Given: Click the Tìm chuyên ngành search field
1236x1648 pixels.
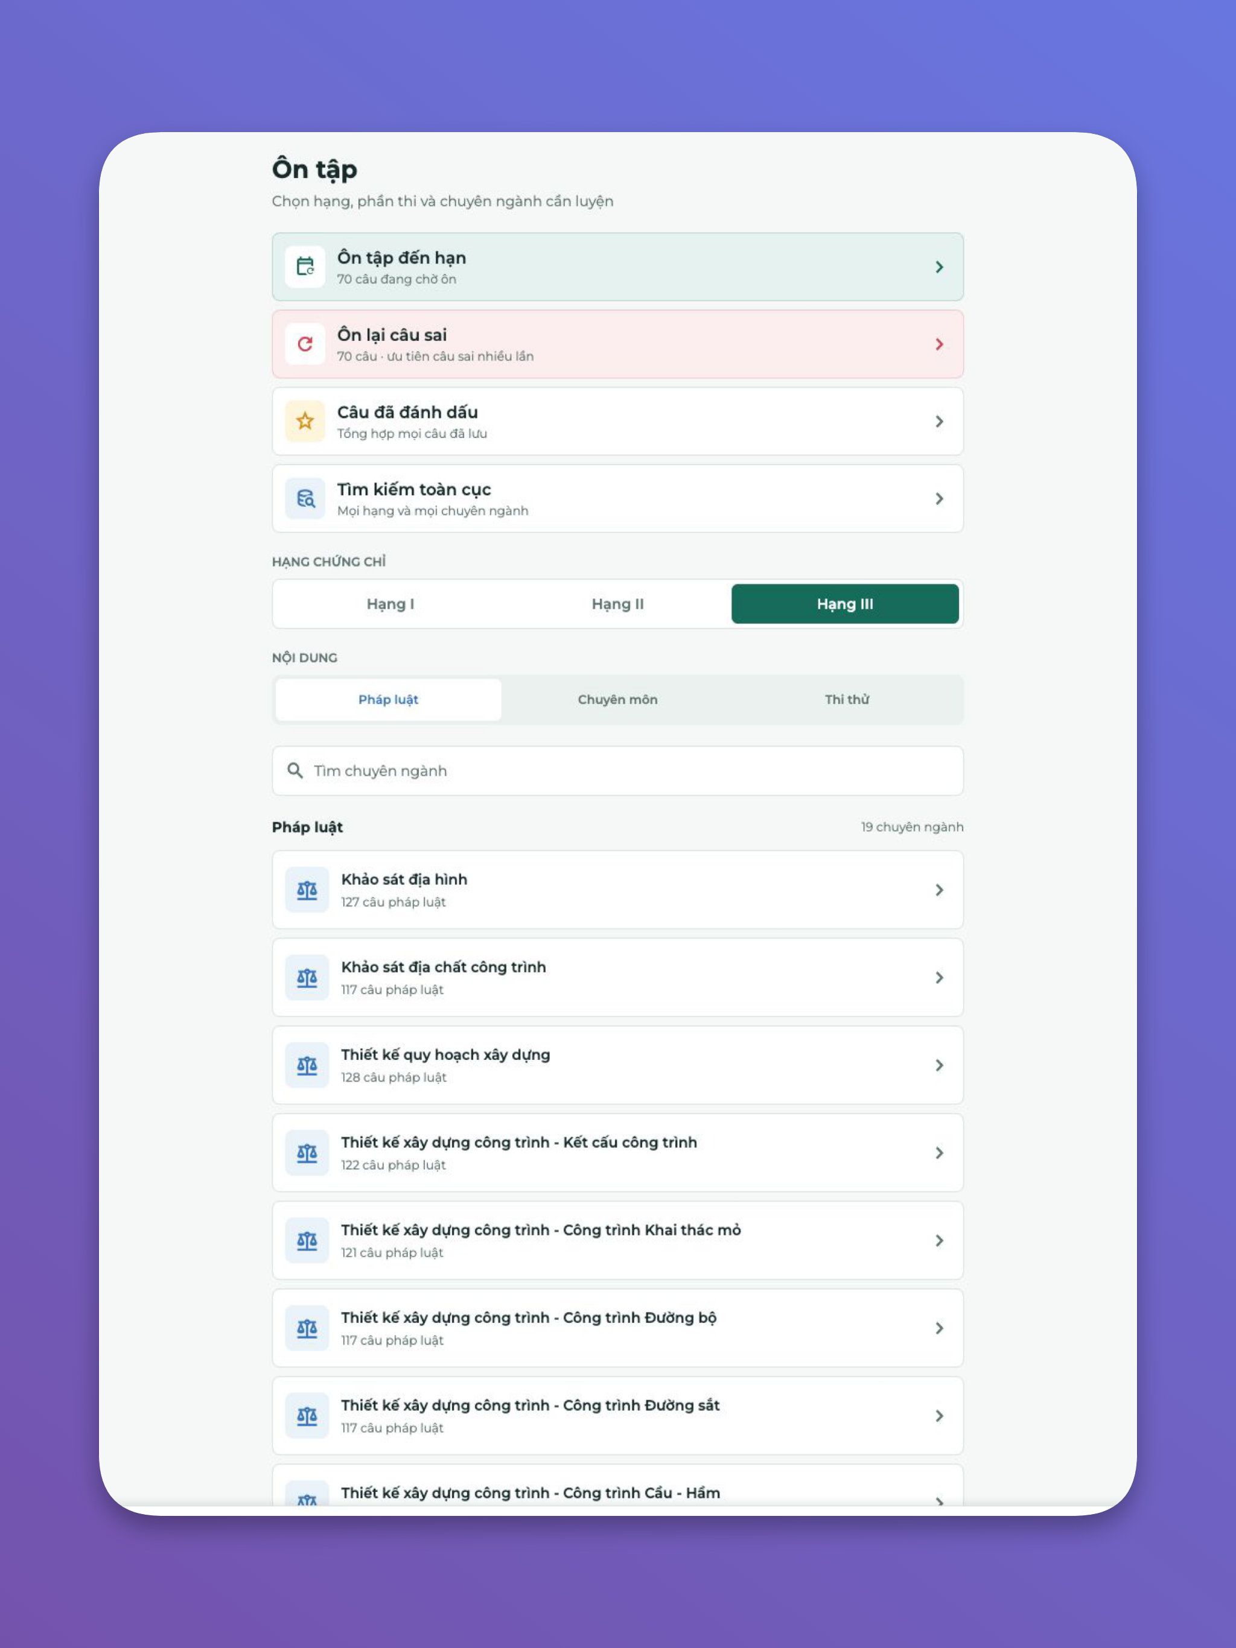Looking at the screenshot, I should tap(617, 770).
